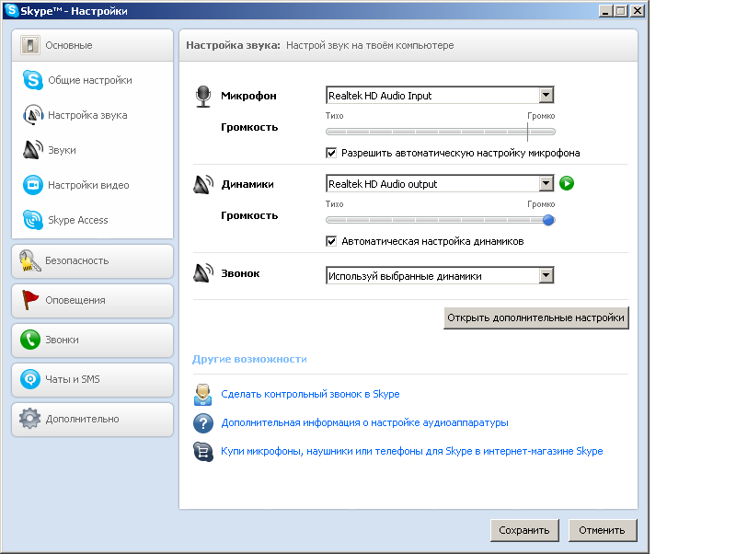
Task: Open the Основные settings section
Action: click(93, 45)
